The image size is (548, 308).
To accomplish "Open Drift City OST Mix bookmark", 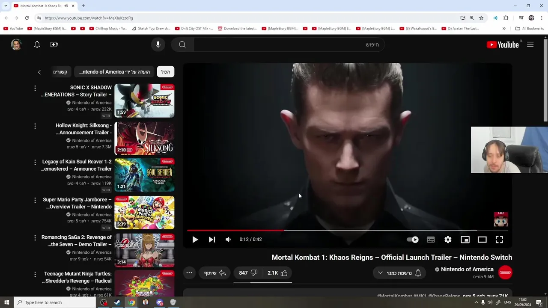I will (x=194, y=29).
